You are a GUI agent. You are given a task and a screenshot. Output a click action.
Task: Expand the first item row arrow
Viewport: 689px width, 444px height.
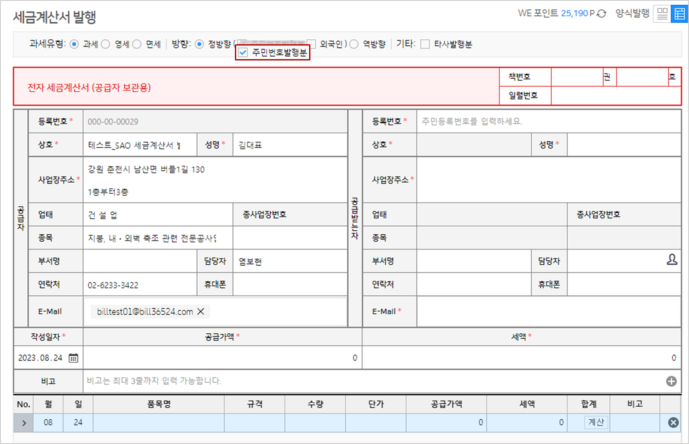pyautogui.click(x=24, y=423)
